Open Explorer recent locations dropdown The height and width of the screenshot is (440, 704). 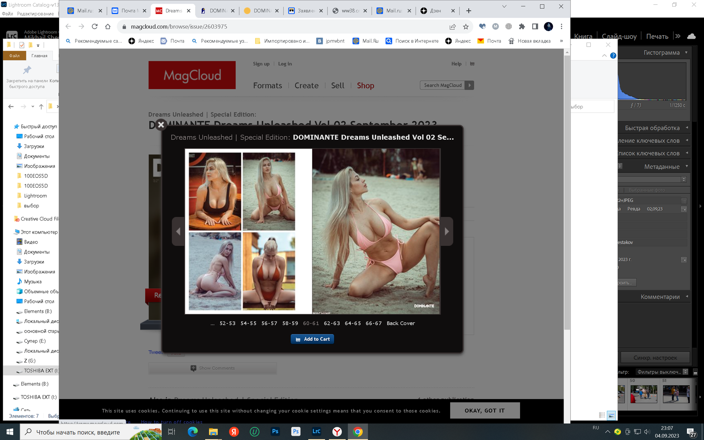33,107
